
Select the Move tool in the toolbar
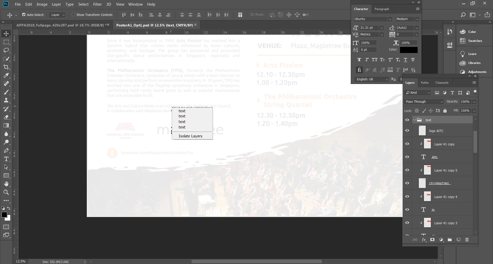(x=6, y=34)
